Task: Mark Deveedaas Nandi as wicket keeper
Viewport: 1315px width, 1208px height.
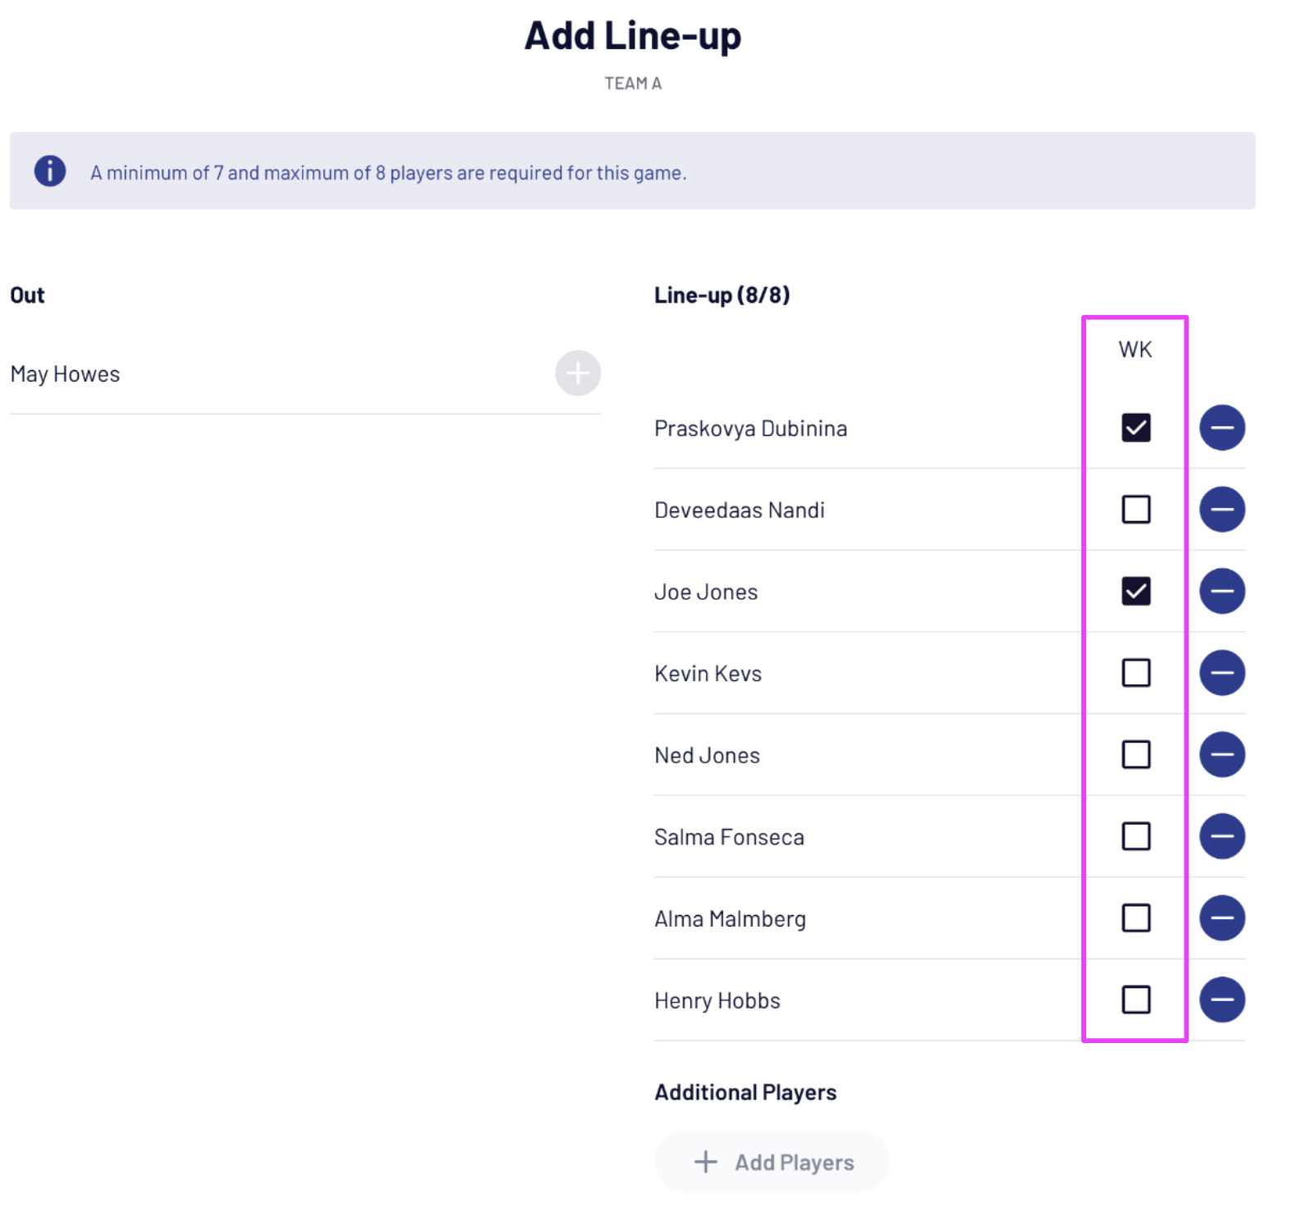Action: [x=1136, y=510]
